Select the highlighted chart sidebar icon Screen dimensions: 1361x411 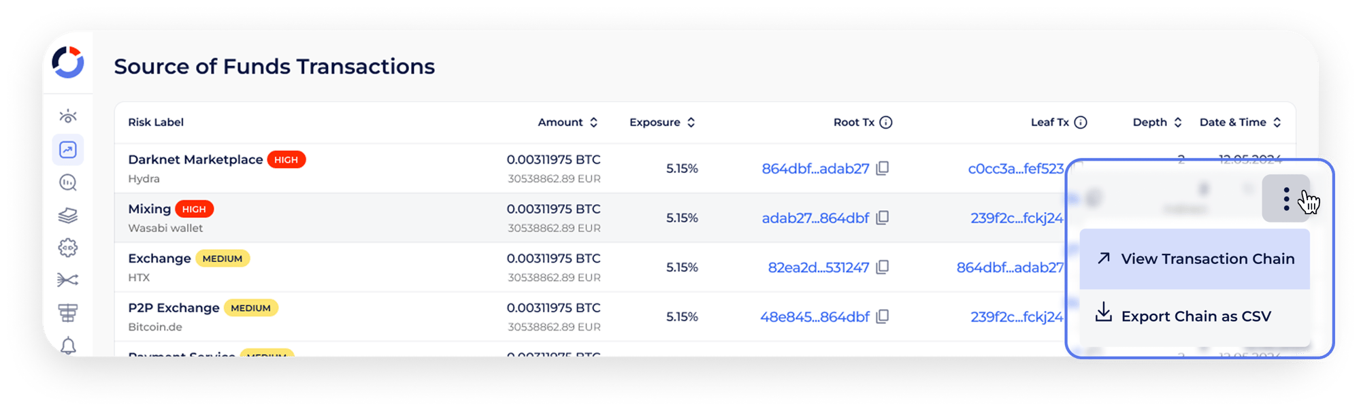tap(68, 150)
